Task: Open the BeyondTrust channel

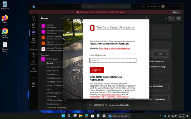Action: (51, 74)
